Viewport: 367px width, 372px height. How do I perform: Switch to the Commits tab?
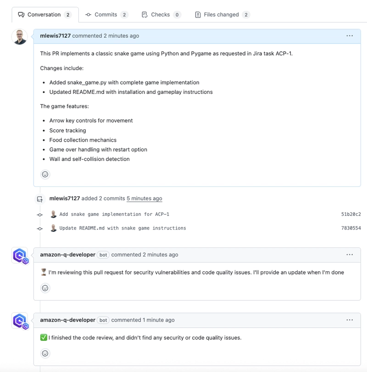point(106,15)
